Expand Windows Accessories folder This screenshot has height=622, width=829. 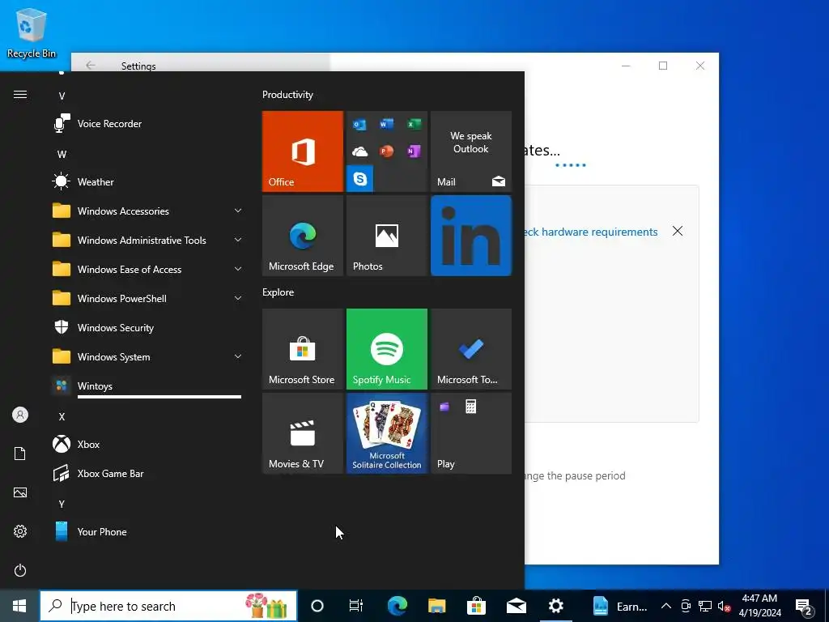tap(148, 211)
